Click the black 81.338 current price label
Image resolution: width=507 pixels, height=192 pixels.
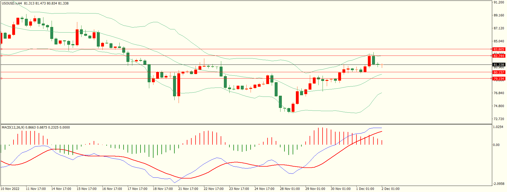point(499,65)
